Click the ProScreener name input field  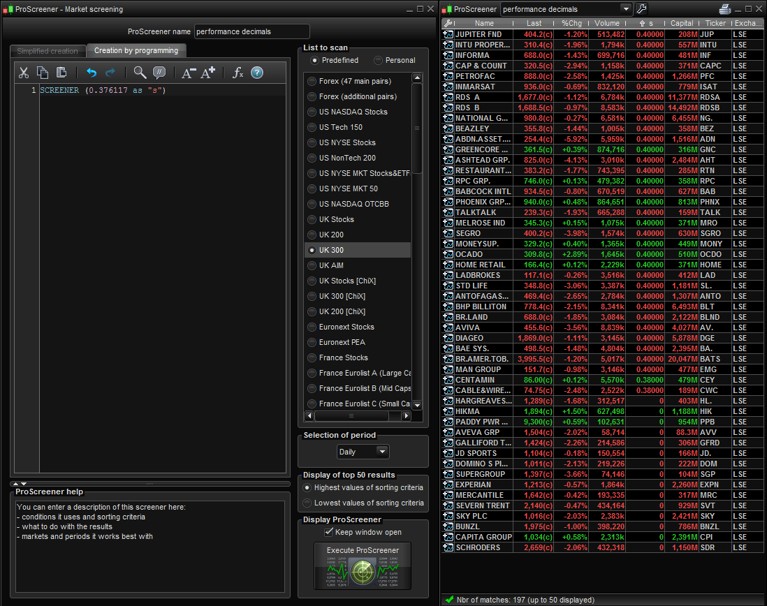(251, 31)
